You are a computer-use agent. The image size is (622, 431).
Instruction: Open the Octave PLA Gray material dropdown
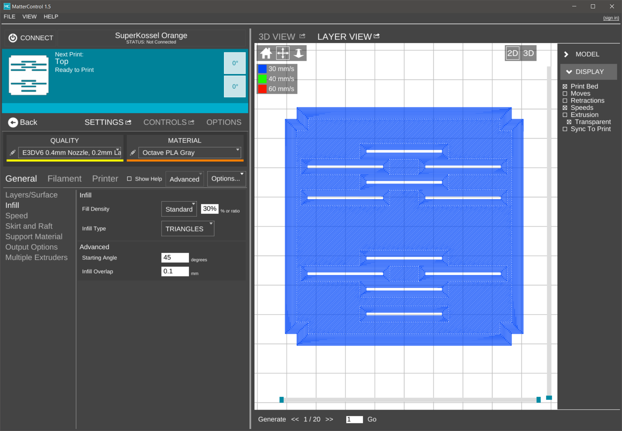189,153
